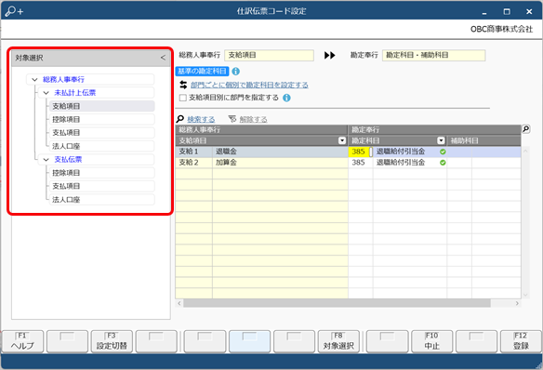Click the search magnifier icon beside 検索する
This screenshot has width=543, height=370.
pos(180,119)
